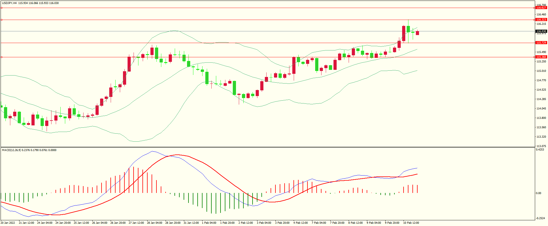The height and width of the screenshot is (226, 548).
Task: Click the 115.360 red price label
Action: click(541, 57)
